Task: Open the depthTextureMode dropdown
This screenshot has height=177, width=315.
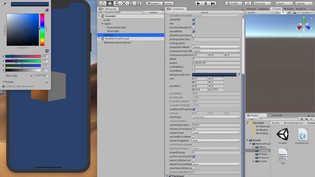Action: tap(216, 164)
